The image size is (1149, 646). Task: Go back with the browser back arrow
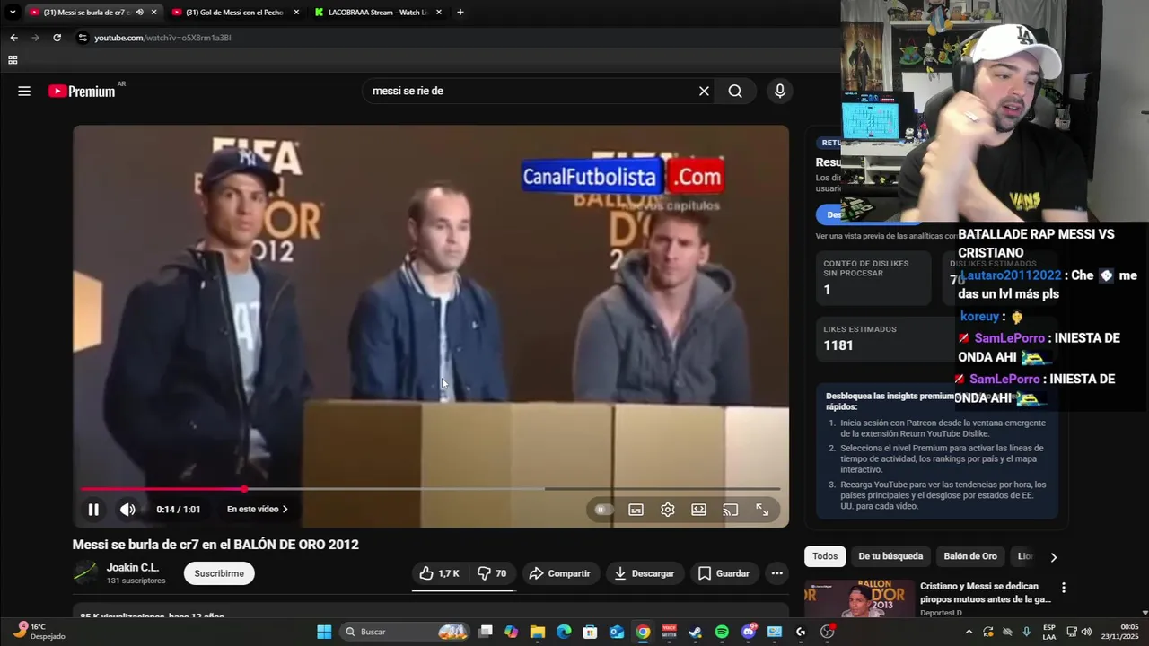point(13,38)
